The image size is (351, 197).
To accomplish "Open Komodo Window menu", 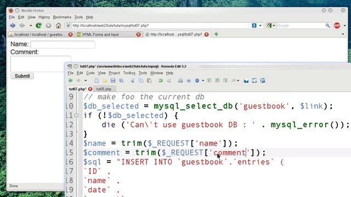I will pyautogui.click(x=156, y=73).
